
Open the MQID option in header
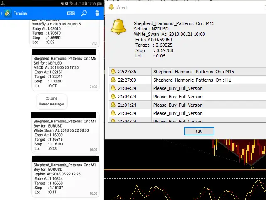[71, 13]
